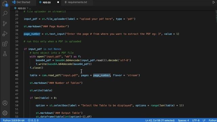217x122 pixels.
Task: Click line number 35 in gutter
Action: (x=17, y=49)
